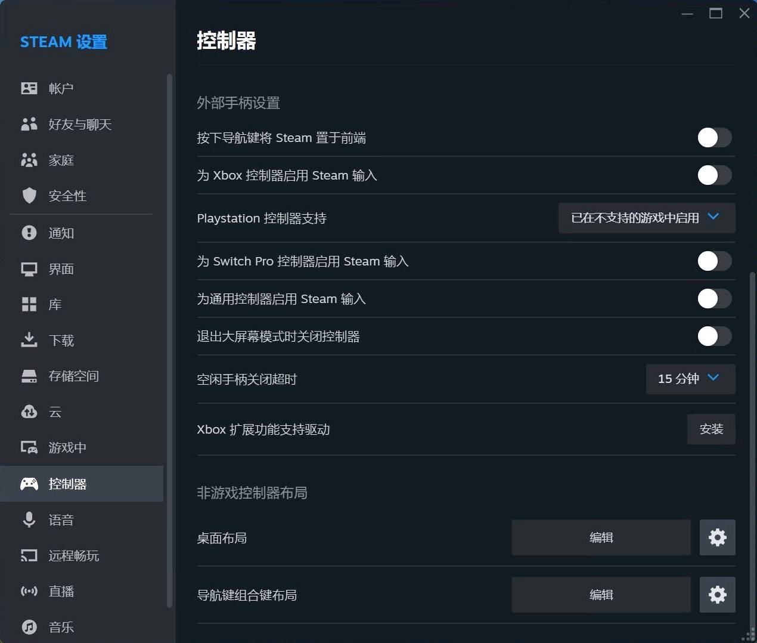
Task: Toggle 按下导航键将 Steam 置于前端 switch
Action: point(714,138)
